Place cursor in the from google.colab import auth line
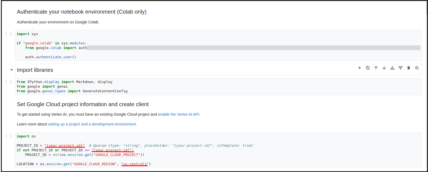Screen dimensions: 428x172 tap(56, 48)
